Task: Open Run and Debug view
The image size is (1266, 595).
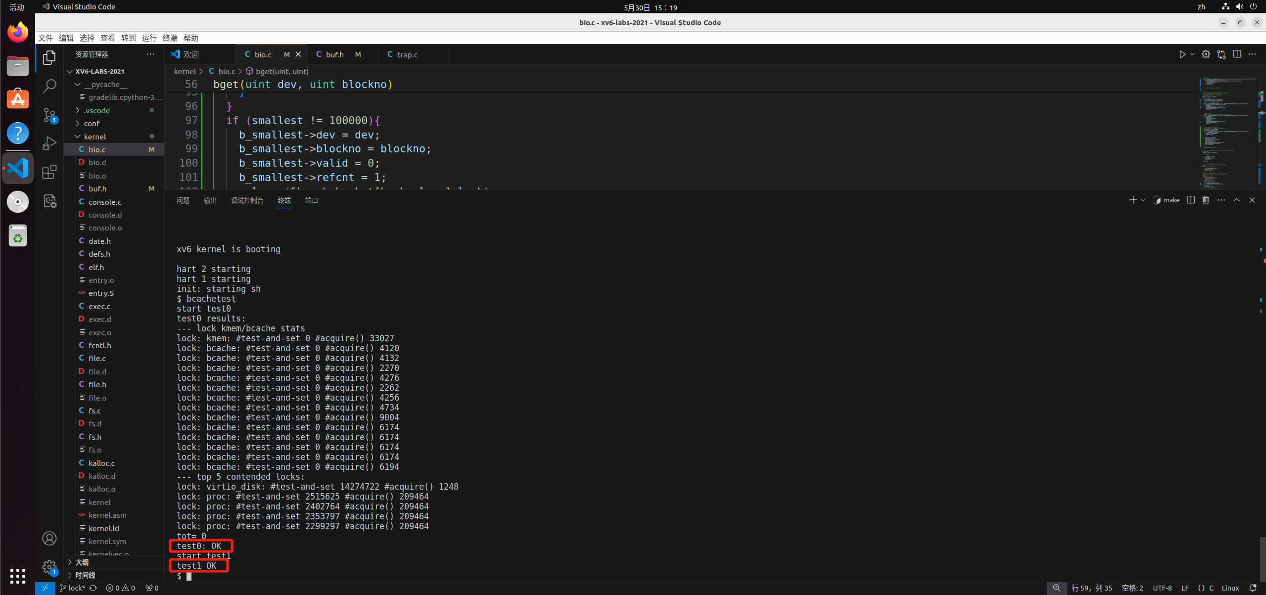Action: click(x=49, y=143)
